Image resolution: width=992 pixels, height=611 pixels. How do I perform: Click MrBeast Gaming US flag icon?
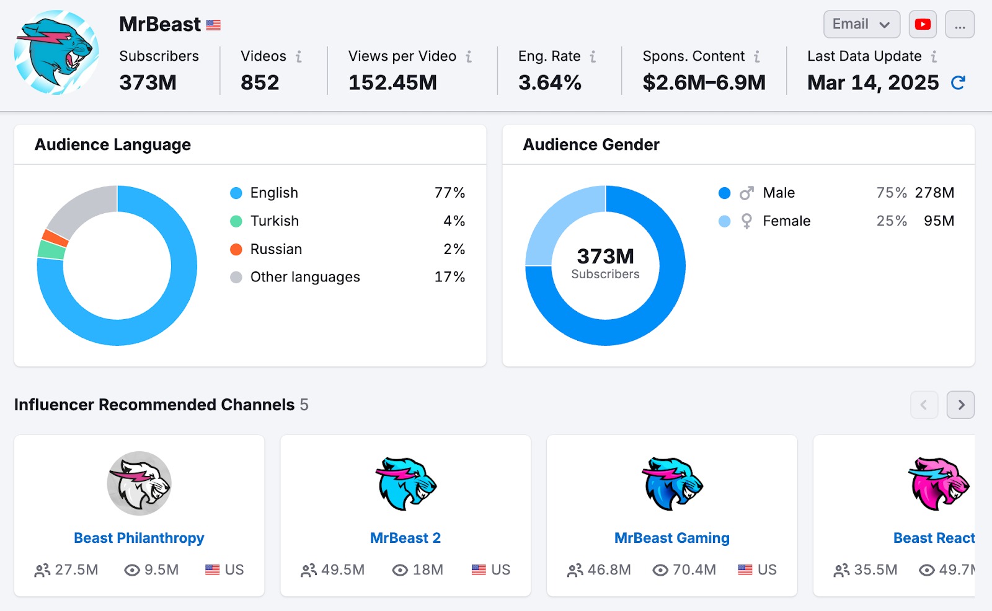[745, 569]
